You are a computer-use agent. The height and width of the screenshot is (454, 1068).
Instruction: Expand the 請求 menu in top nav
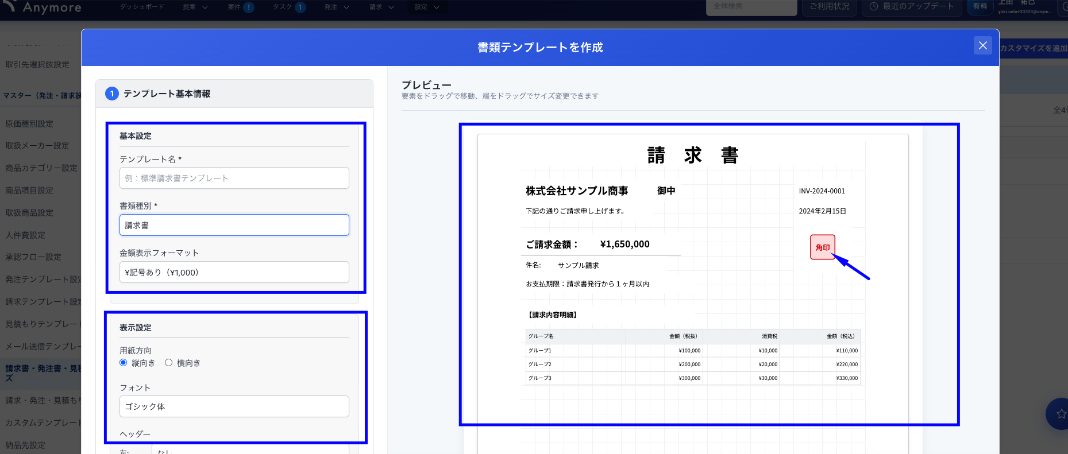pos(381,7)
